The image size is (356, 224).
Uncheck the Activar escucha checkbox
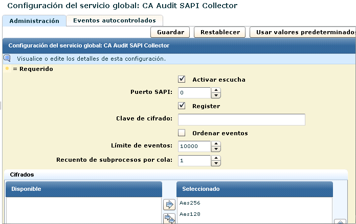coord(182,79)
